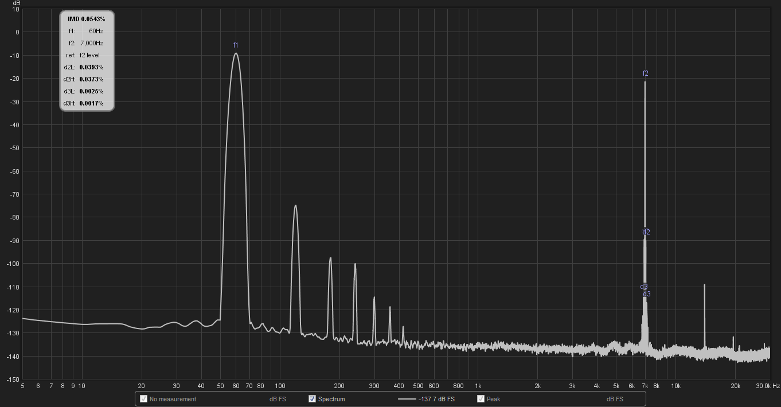The height and width of the screenshot is (407, 781).
Task: Click the d3L 0.0025% reading
Action: point(91,91)
